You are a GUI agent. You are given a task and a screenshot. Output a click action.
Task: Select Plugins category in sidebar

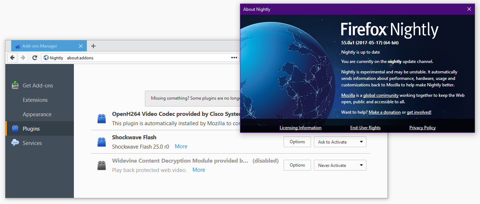coord(40,128)
